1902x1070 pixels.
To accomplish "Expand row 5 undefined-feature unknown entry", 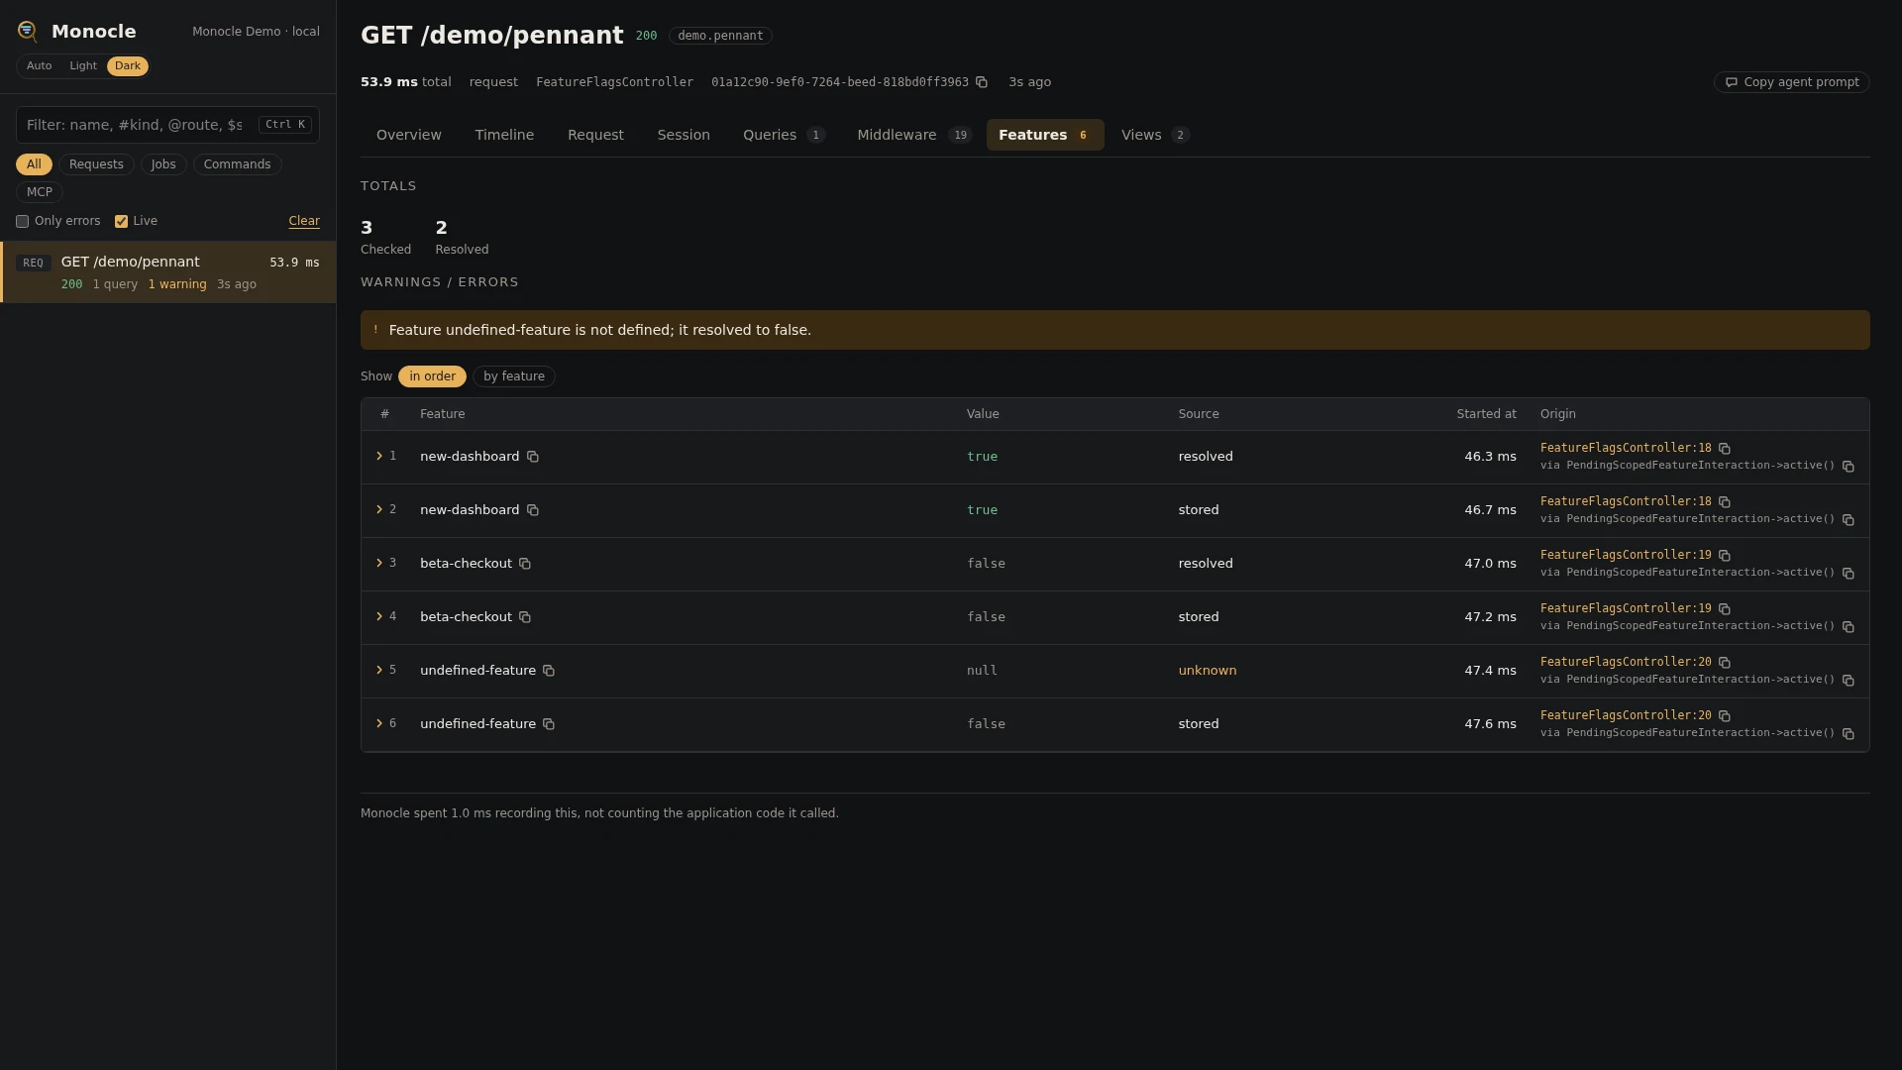I will click(379, 671).
